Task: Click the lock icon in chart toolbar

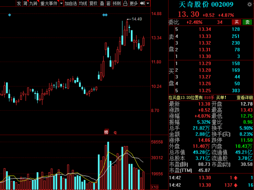Action: click(125, 3)
